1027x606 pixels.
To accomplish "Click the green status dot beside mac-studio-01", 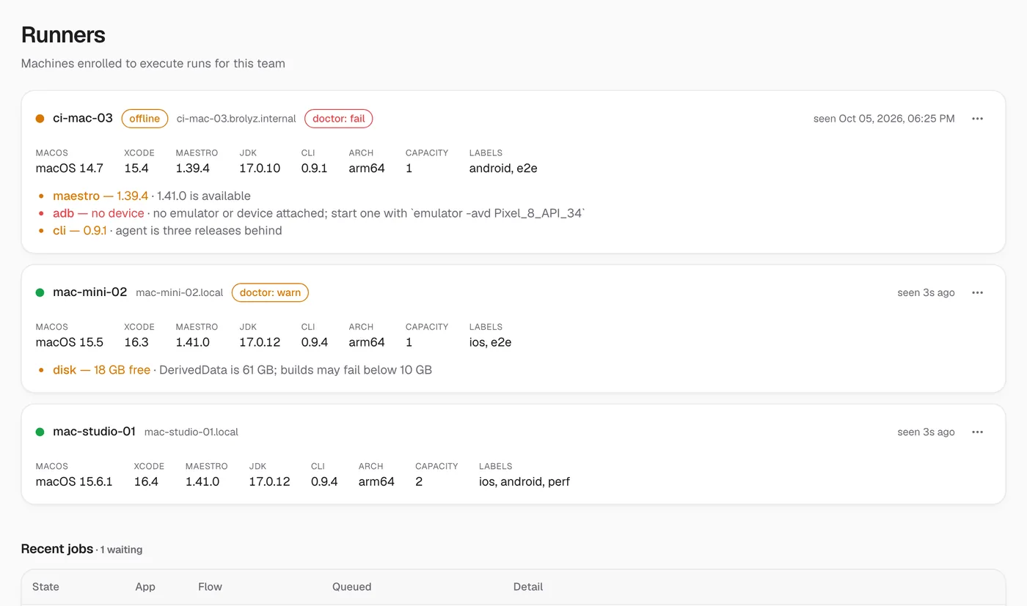I will [x=40, y=432].
